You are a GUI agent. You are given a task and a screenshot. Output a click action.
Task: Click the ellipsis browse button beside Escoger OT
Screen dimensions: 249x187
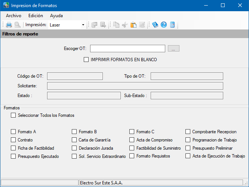[173, 49]
